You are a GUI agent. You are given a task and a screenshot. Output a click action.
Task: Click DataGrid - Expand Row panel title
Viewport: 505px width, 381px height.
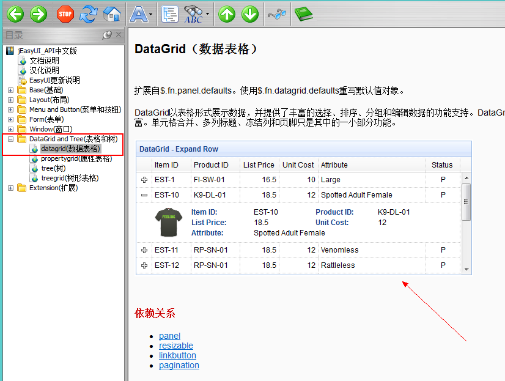pos(179,149)
